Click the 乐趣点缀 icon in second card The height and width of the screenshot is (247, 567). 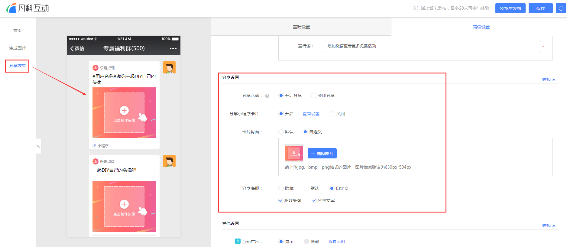[x=96, y=161]
